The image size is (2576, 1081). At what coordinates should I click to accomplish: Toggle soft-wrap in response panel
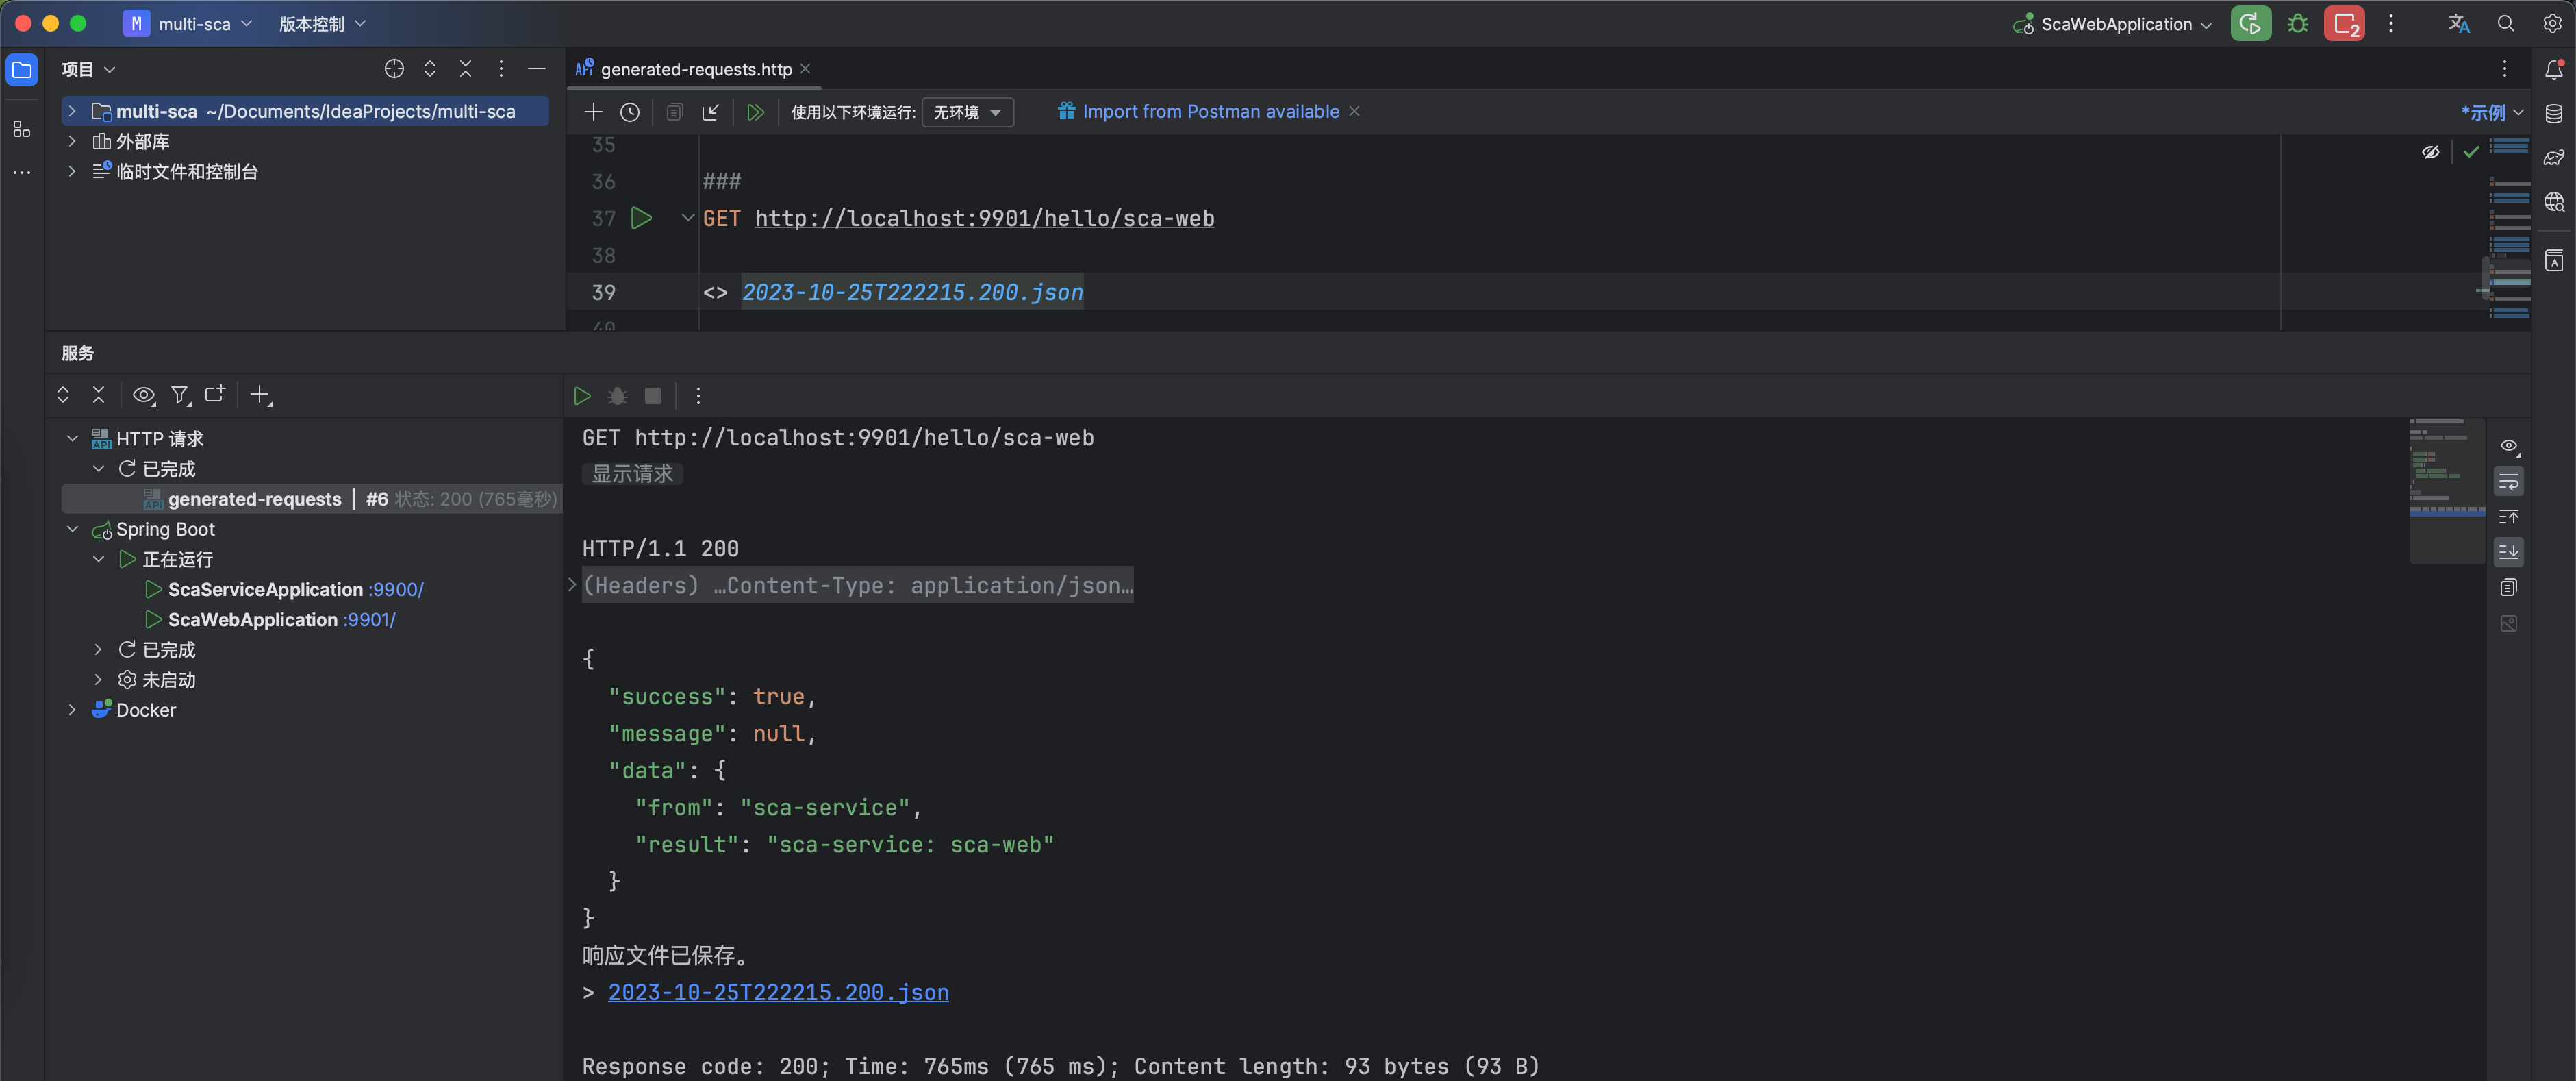point(2509,481)
